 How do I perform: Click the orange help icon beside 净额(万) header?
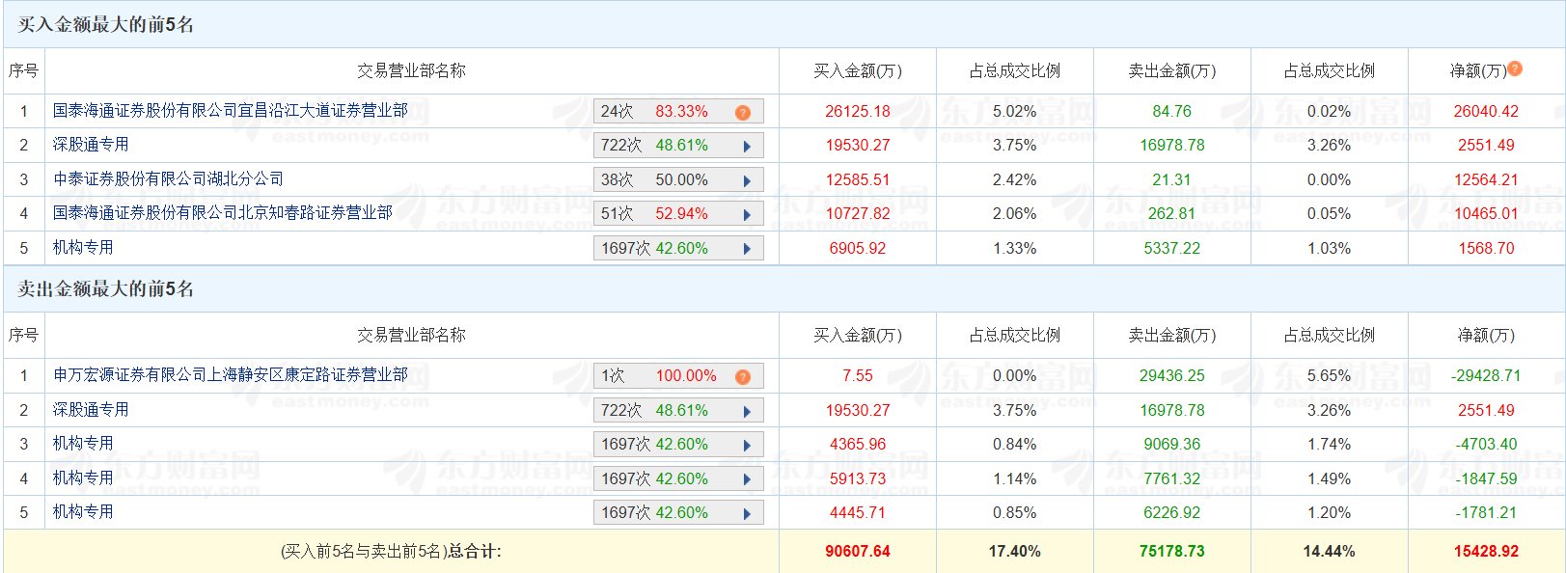[1515, 68]
